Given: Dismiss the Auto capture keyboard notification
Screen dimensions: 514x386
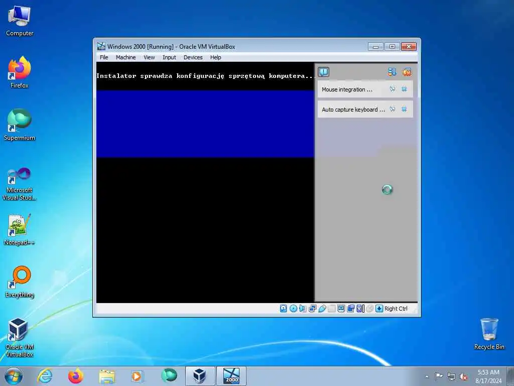Looking at the screenshot, I should [x=404, y=109].
